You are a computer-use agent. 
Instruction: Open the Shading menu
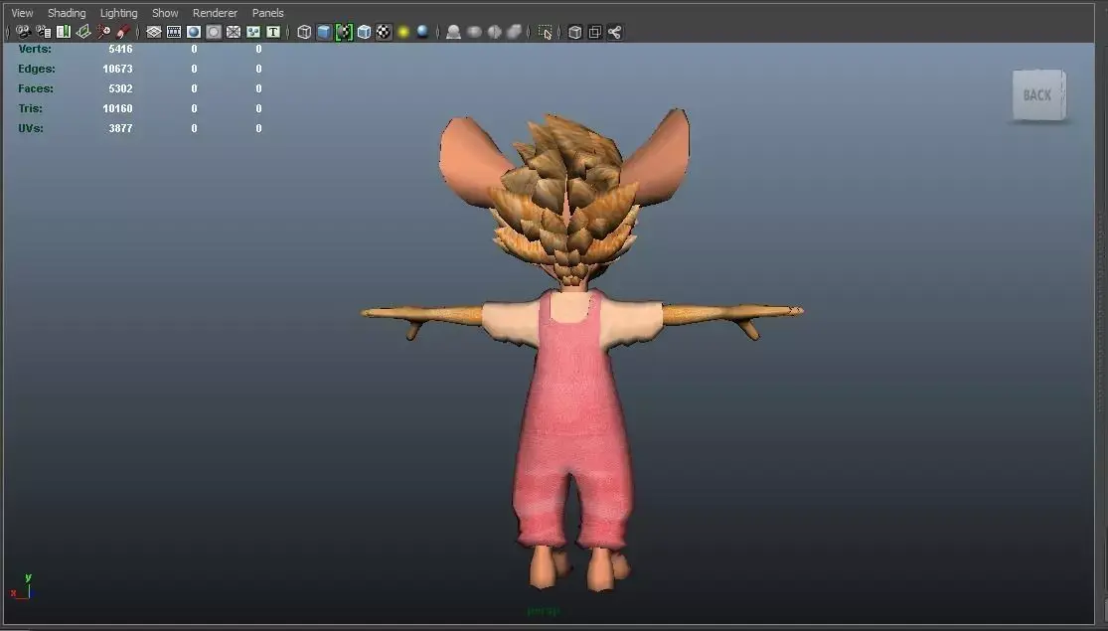tap(67, 12)
